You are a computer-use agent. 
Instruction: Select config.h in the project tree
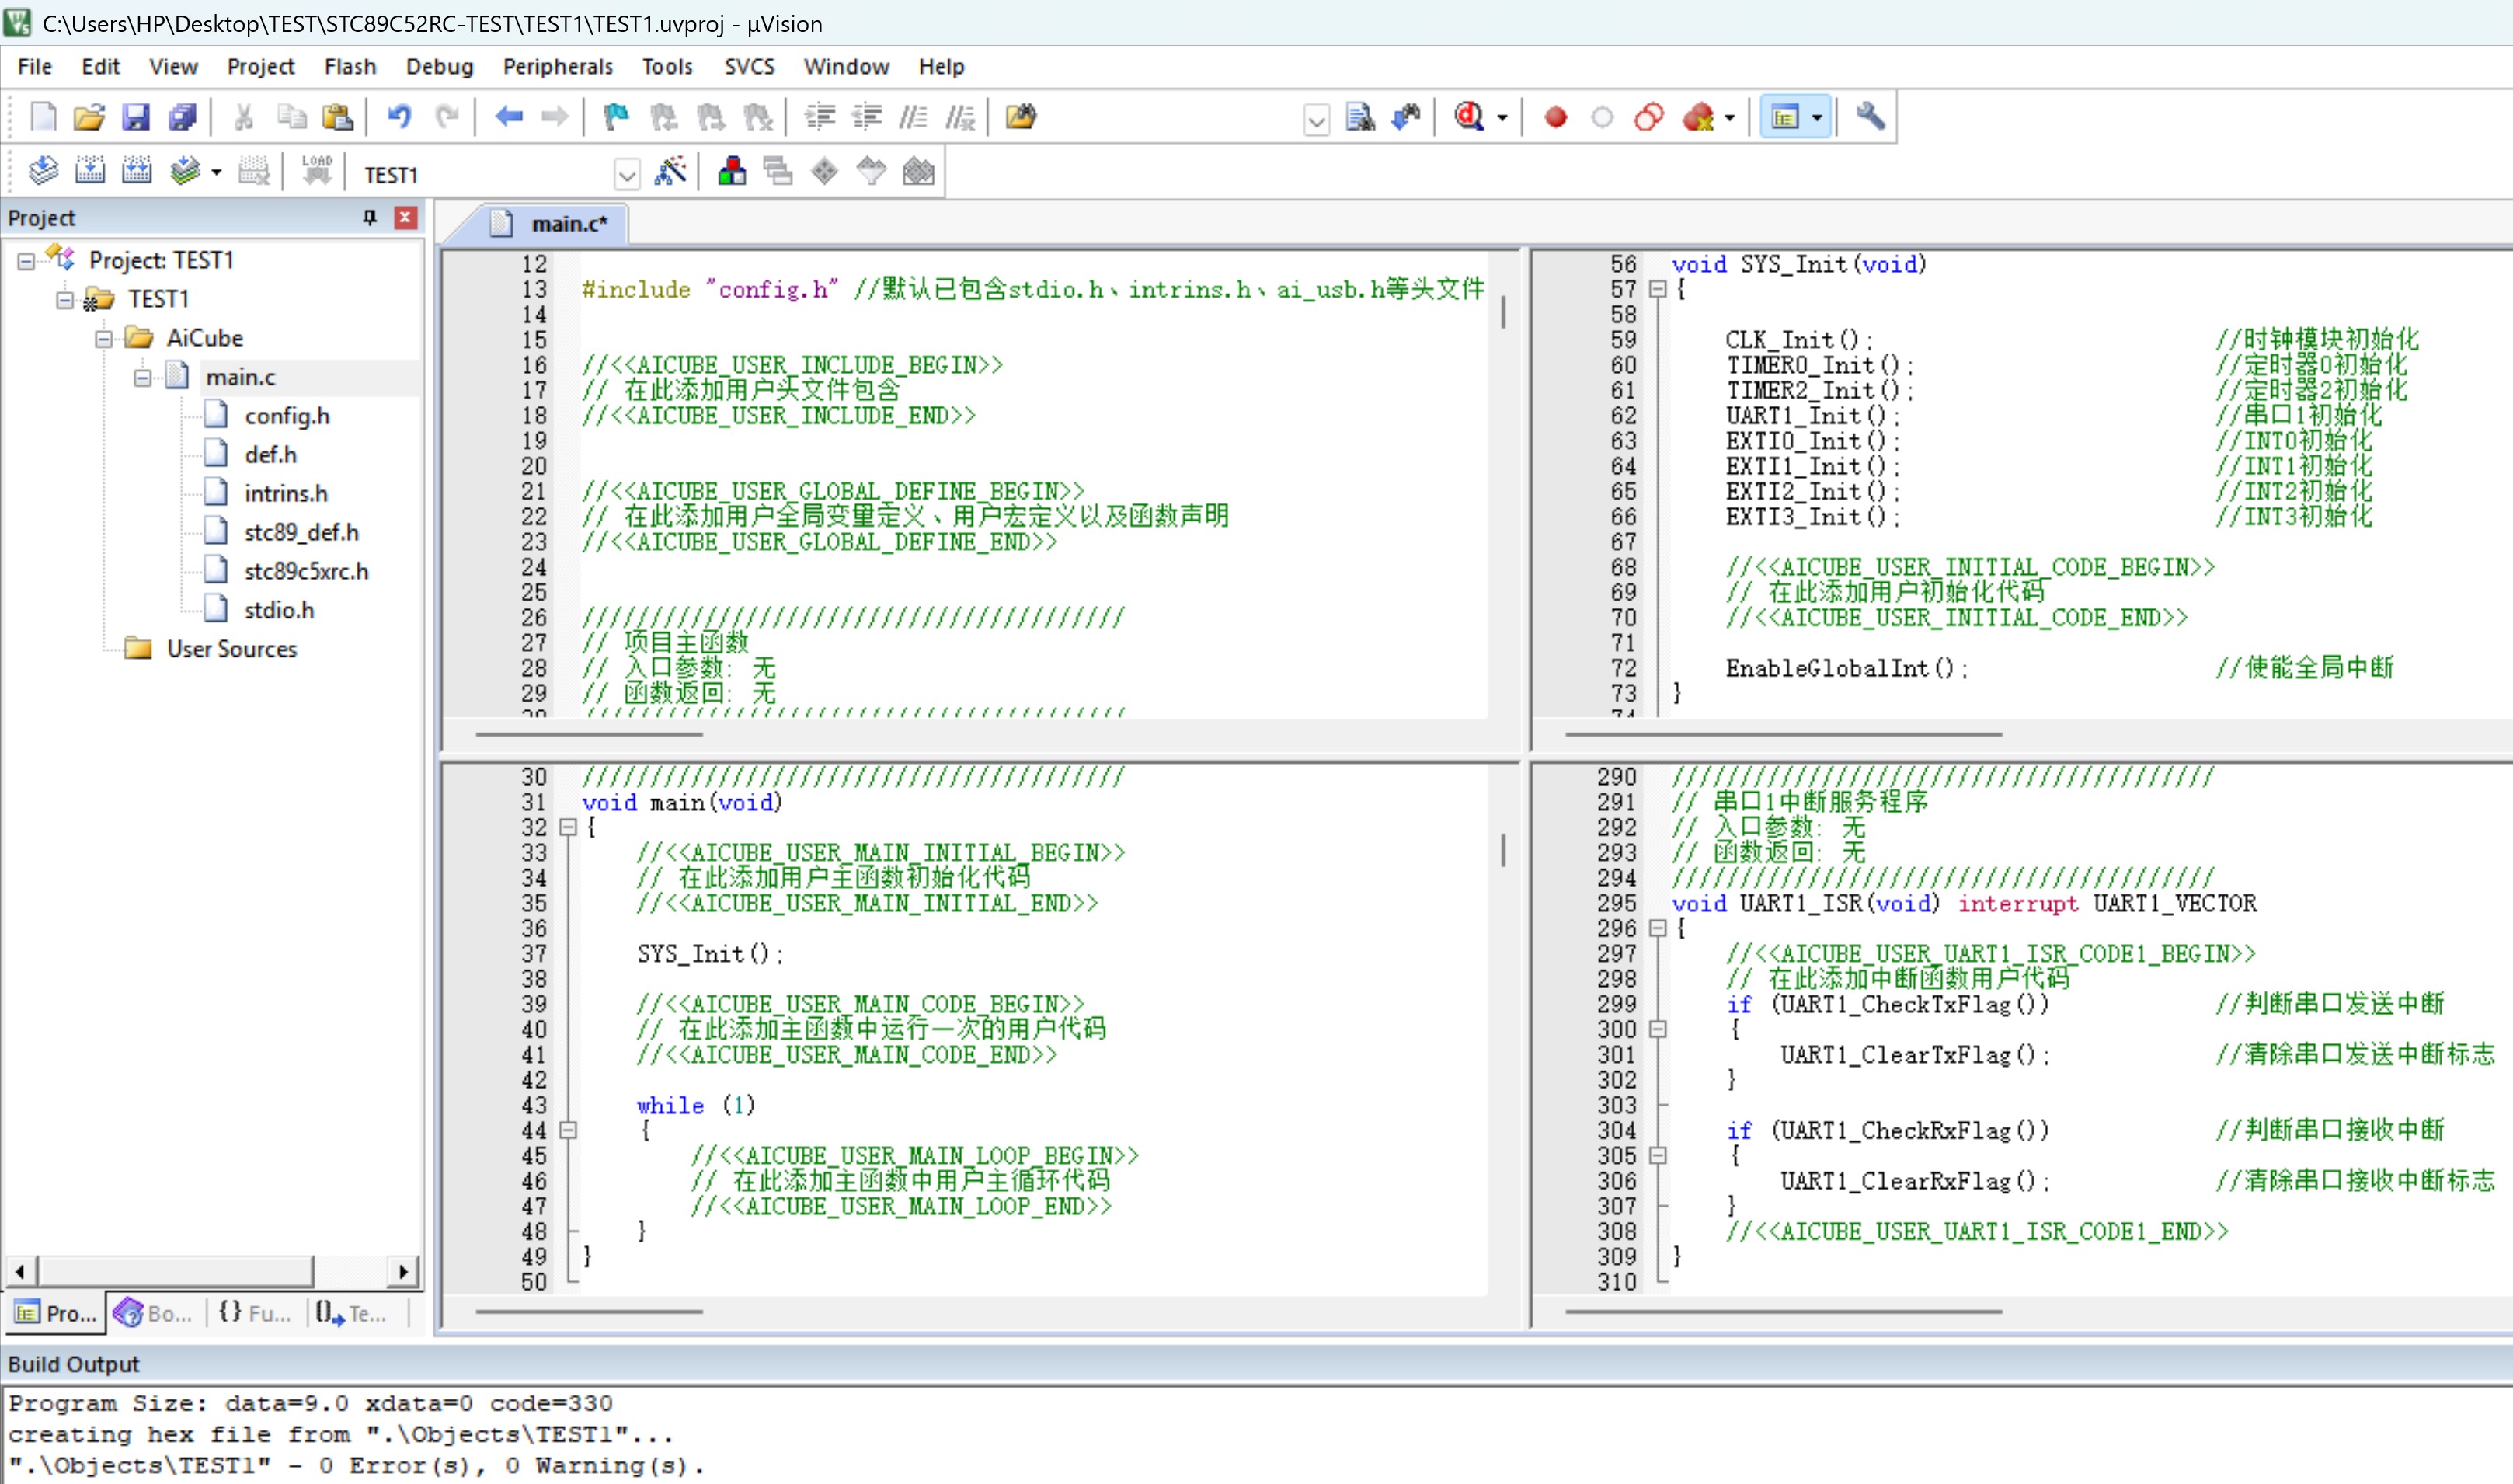pos(287,417)
